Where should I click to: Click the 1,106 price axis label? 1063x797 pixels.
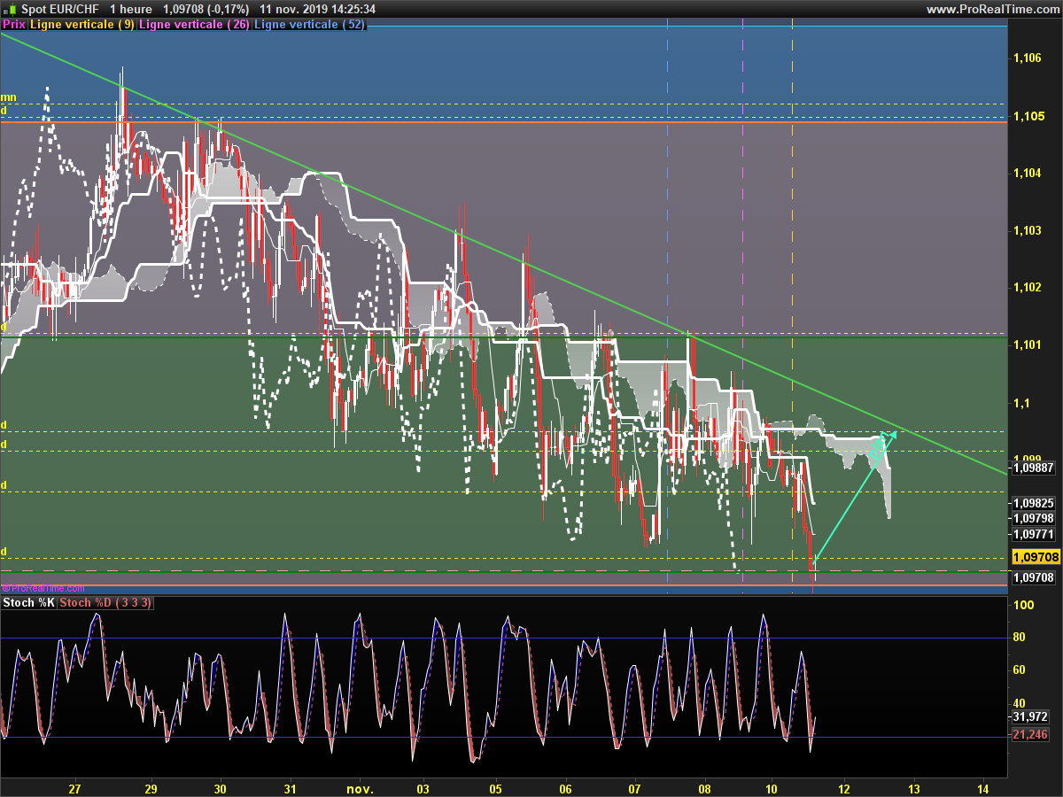[1027, 58]
